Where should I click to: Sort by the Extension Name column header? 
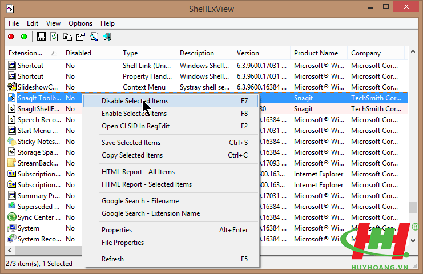[34, 53]
